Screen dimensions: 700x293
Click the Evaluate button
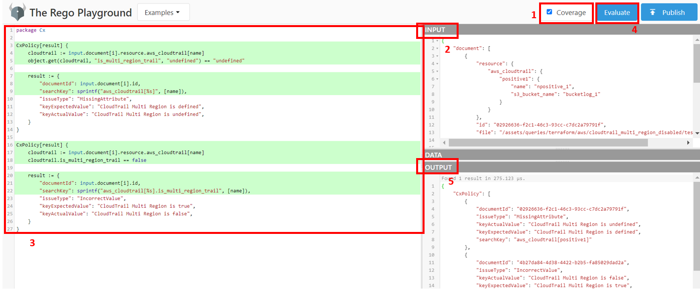pyautogui.click(x=617, y=12)
